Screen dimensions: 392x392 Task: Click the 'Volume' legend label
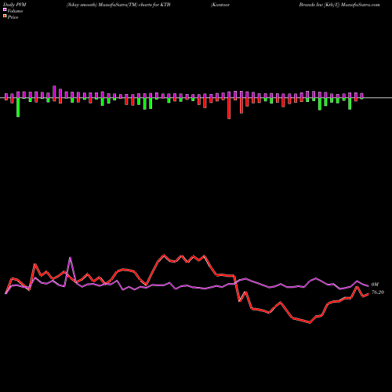(x=15, y=11)
